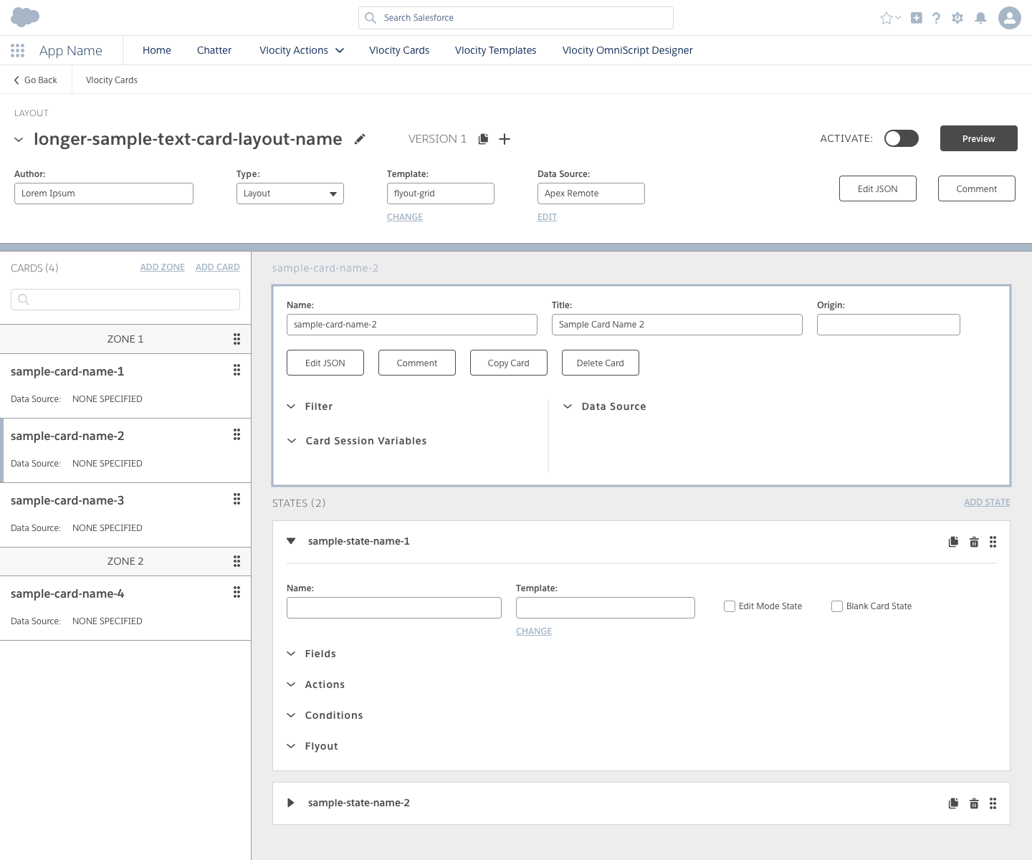This screenshot has height=860, width=1032.
Task: Open the user profile avatar
Action: click(1010, 18)
